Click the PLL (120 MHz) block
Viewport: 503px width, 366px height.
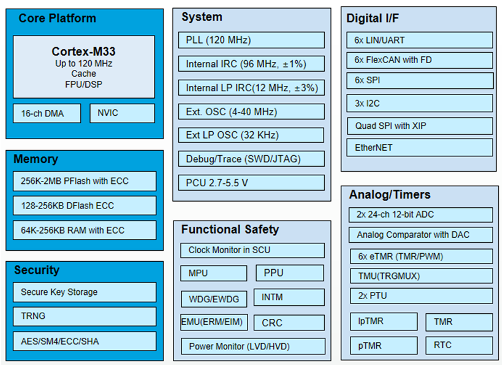click(x=252, y=40)
